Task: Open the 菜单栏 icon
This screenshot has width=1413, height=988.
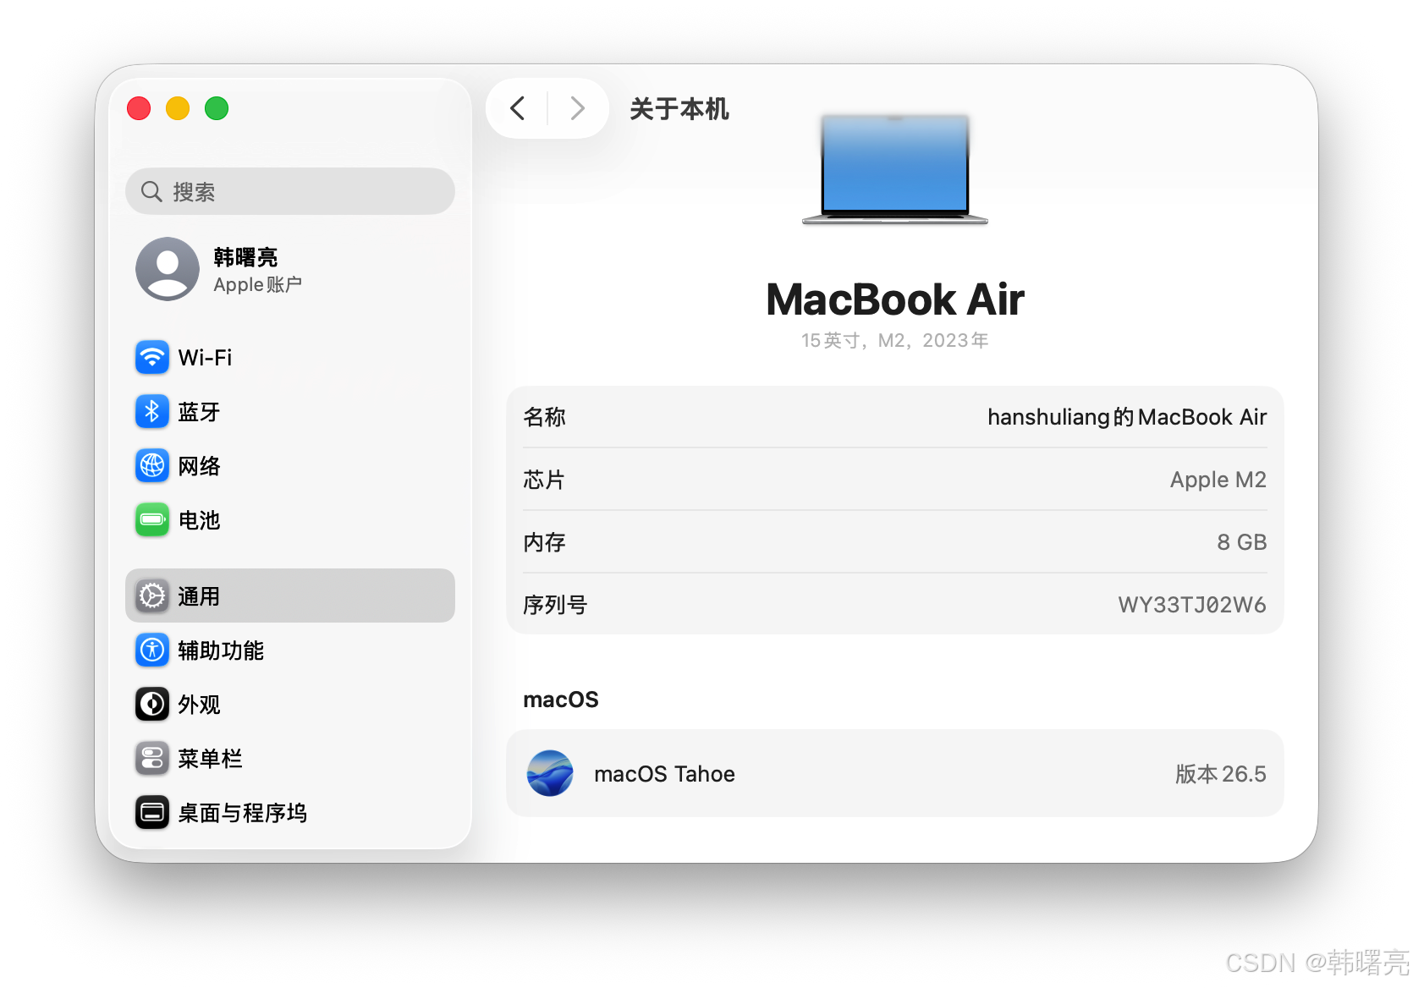Action: 152,759
